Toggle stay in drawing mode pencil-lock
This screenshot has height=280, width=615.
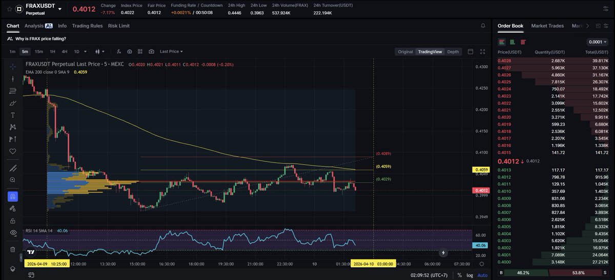pyautogui.click(x=13, y=208)
